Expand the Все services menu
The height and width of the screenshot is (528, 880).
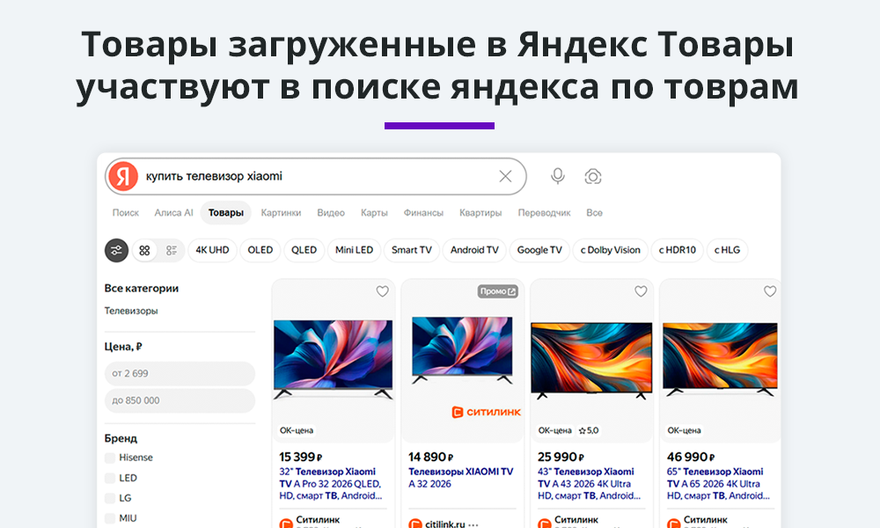pyautogui.click(x=594, y=213)
